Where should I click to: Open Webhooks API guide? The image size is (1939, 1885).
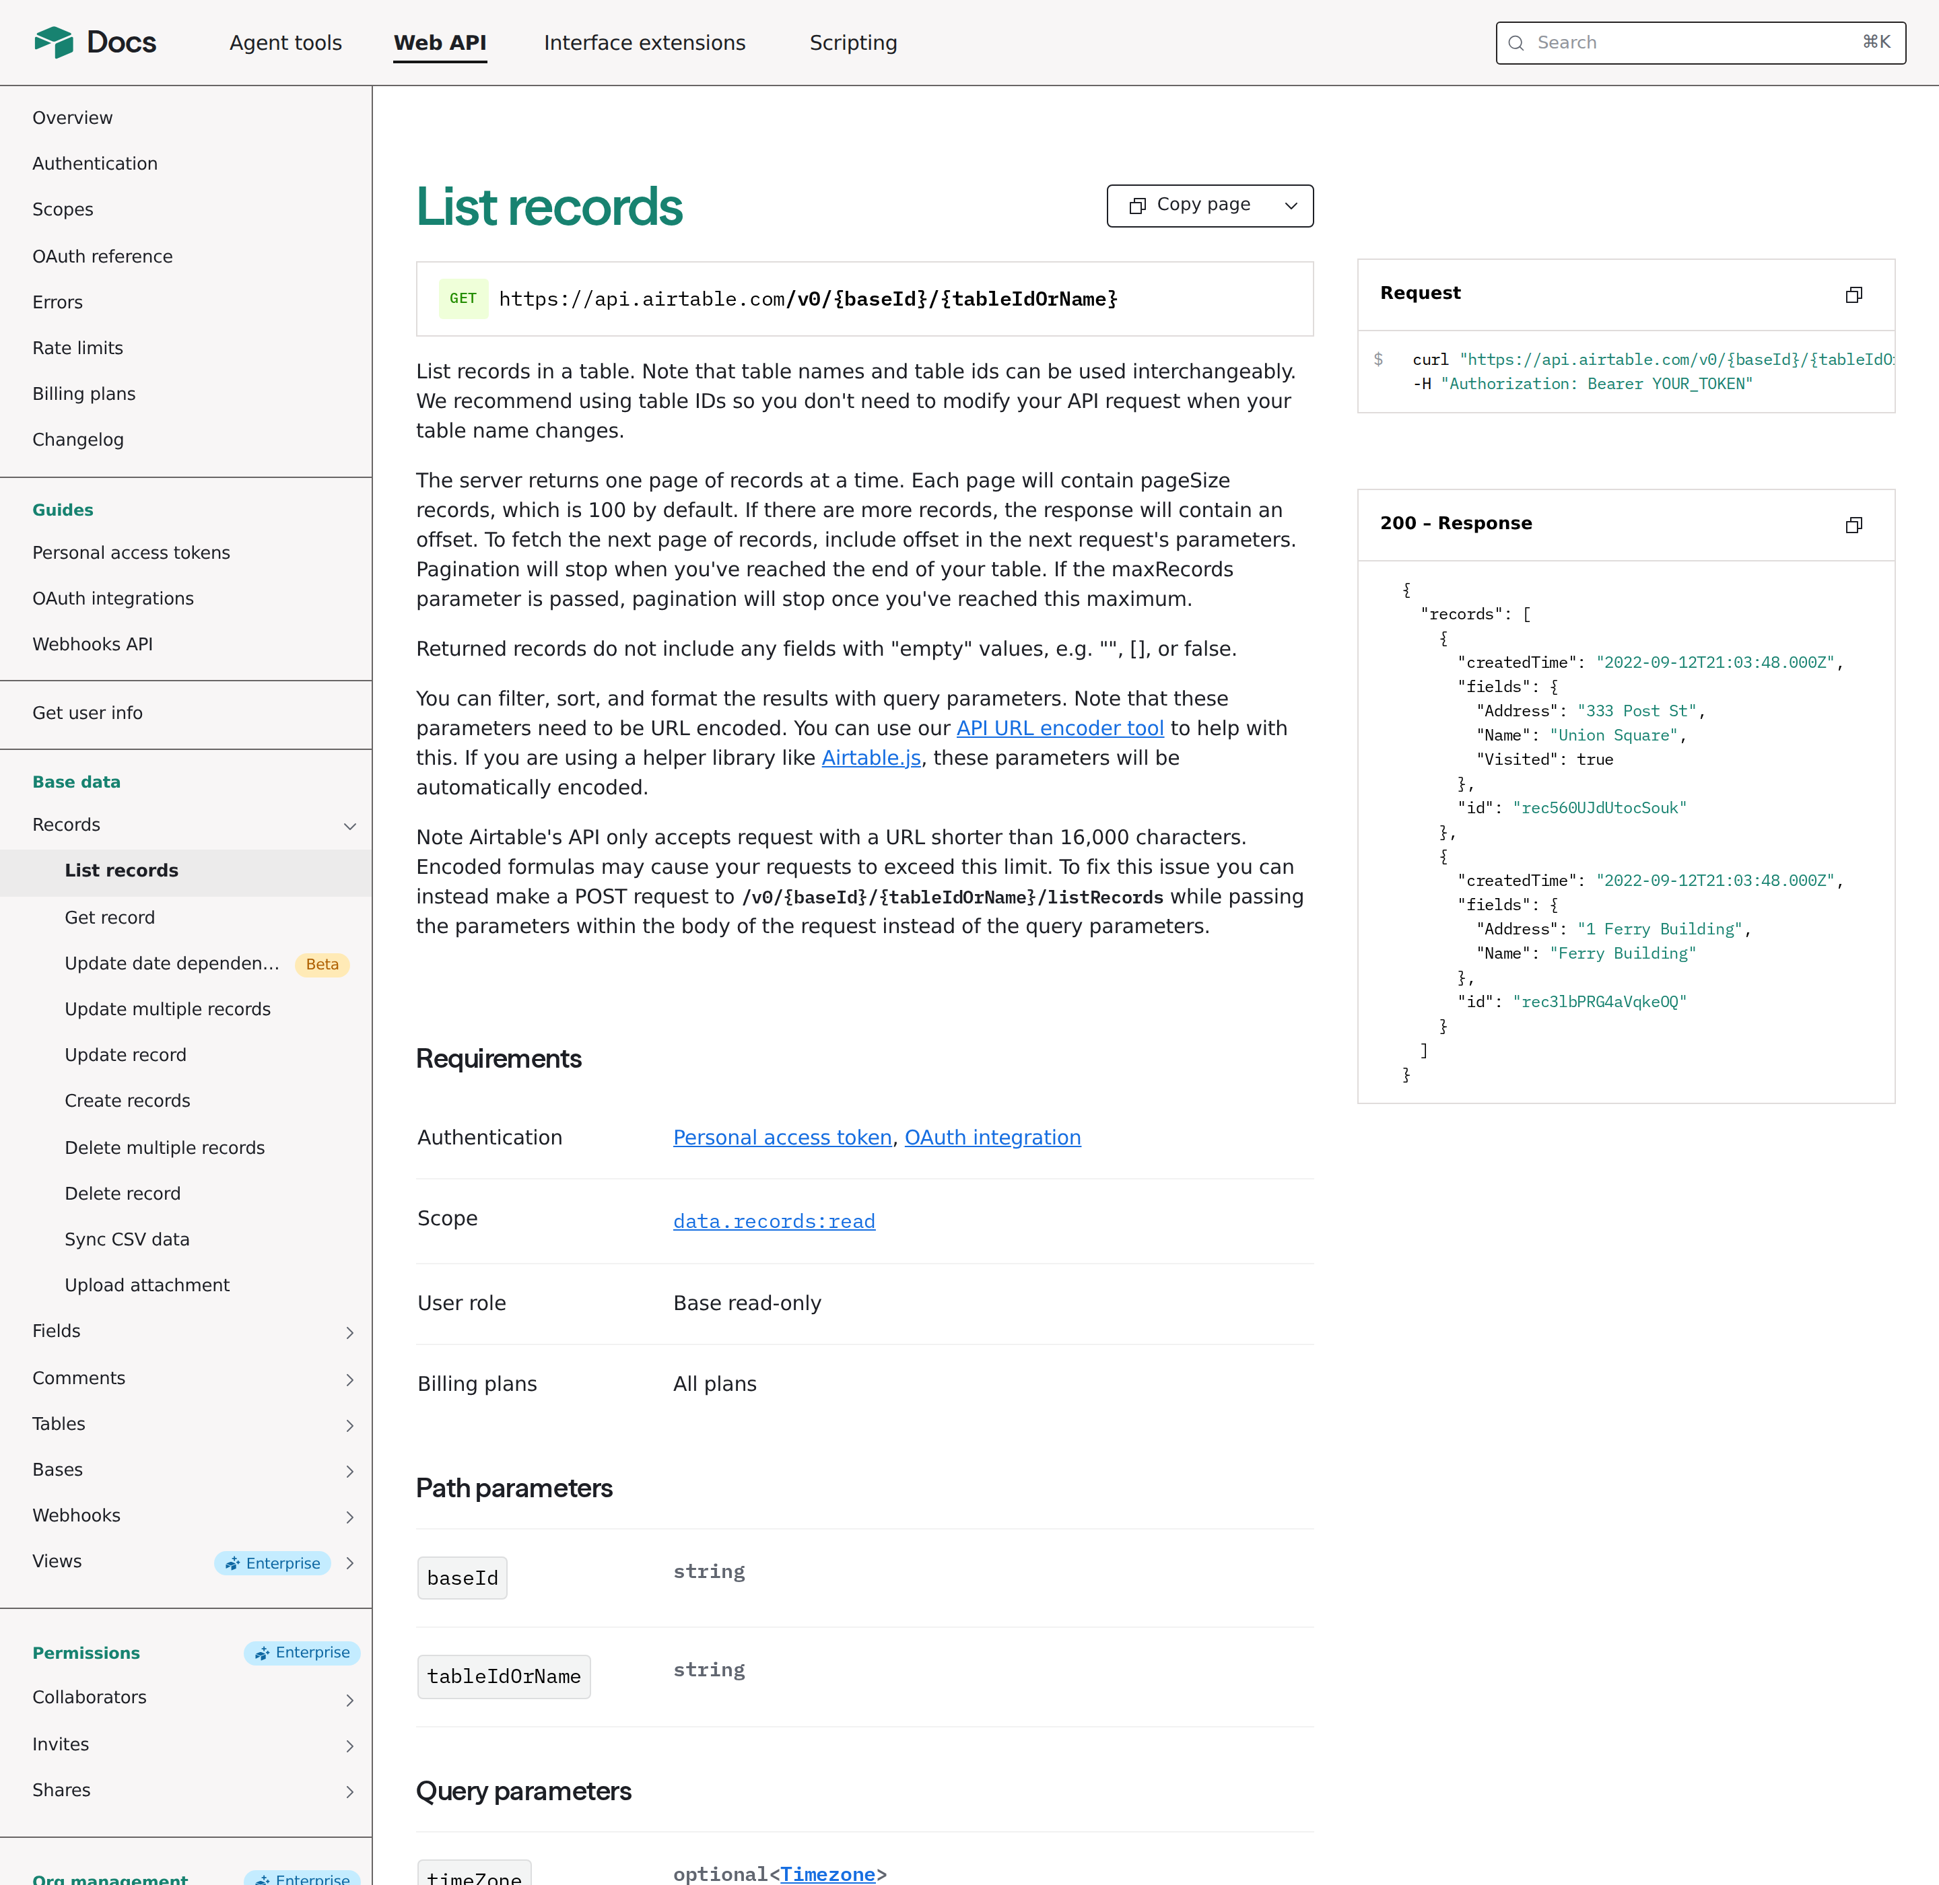point(92,644)
